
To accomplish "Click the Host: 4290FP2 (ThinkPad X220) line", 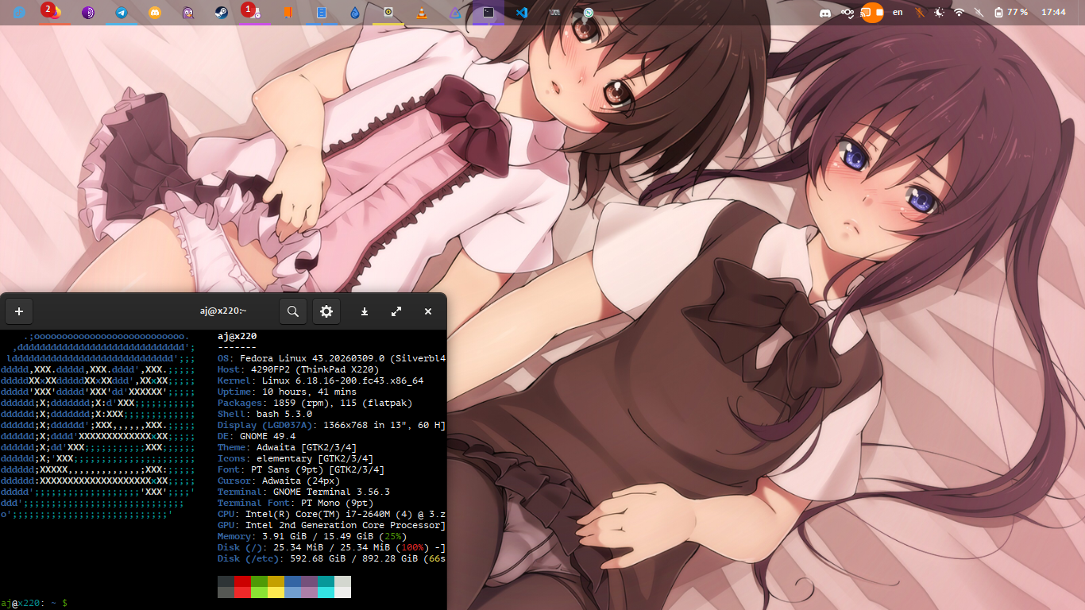I will coord(298,370).
